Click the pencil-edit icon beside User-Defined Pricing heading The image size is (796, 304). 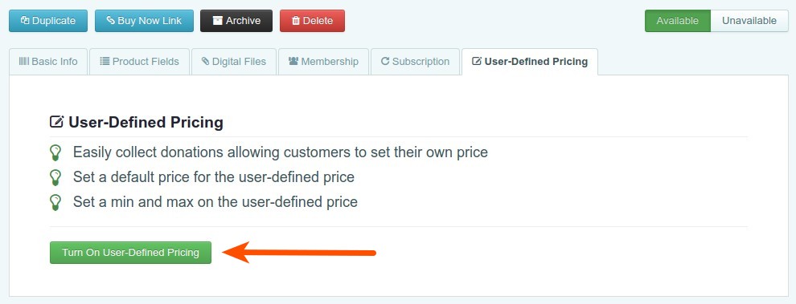(x=56, y=122)
